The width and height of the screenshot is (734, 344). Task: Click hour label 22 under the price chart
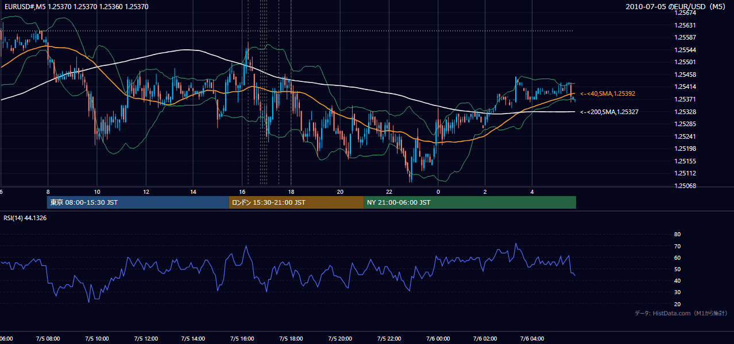pos(389,192)
